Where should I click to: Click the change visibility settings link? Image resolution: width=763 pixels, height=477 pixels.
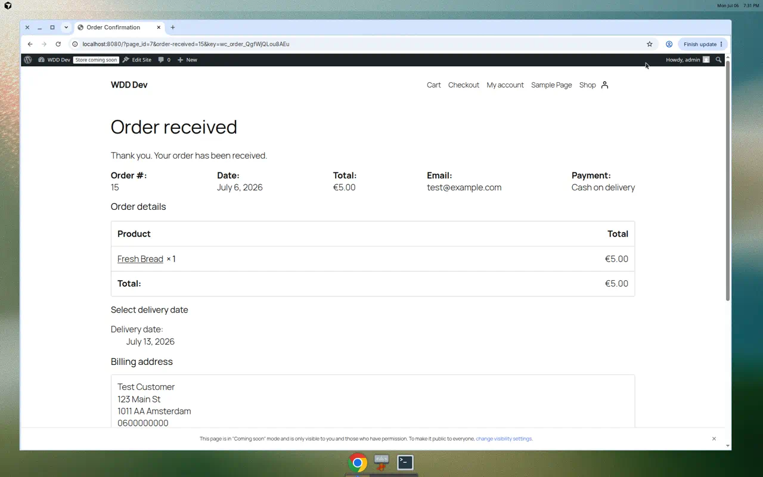504,439
